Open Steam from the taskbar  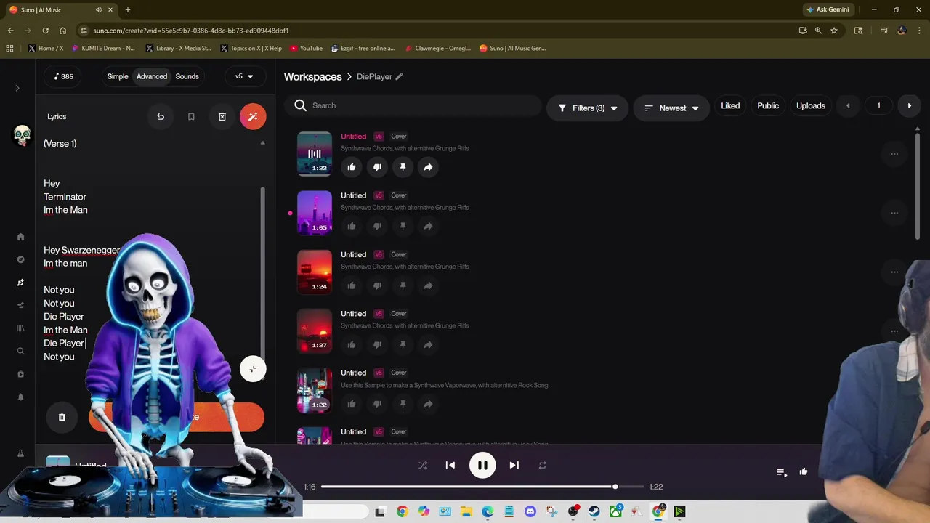[594, 511]
